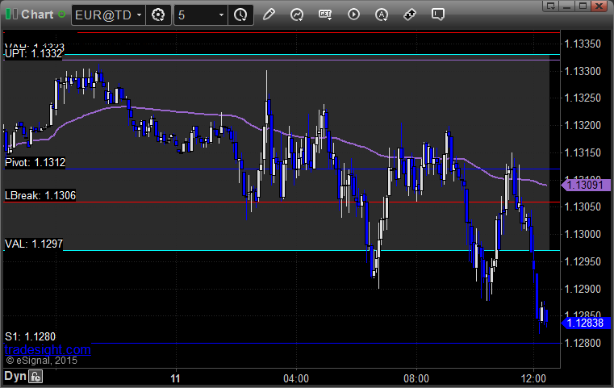Open the time template clock menu
This screenshot has width=614, height=388.
(240, 15)
